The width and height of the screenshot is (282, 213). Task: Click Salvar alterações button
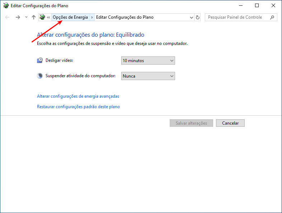tap(191, 123)
